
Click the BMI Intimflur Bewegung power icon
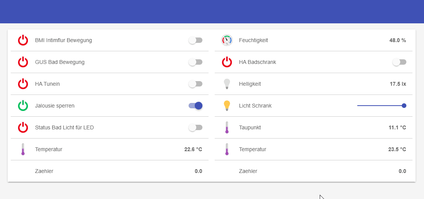23,40
